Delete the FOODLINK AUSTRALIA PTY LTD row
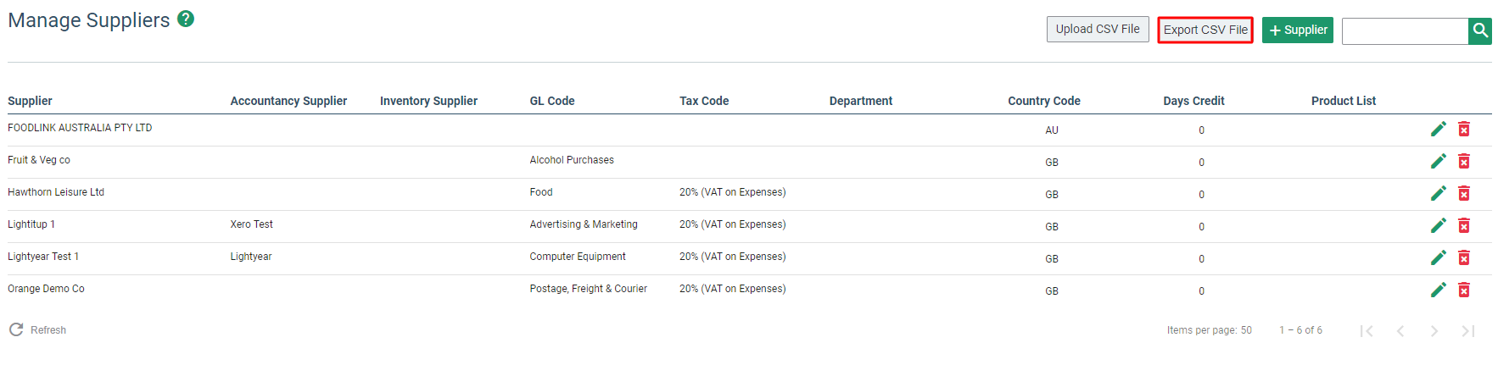 tap(1464, 129)
